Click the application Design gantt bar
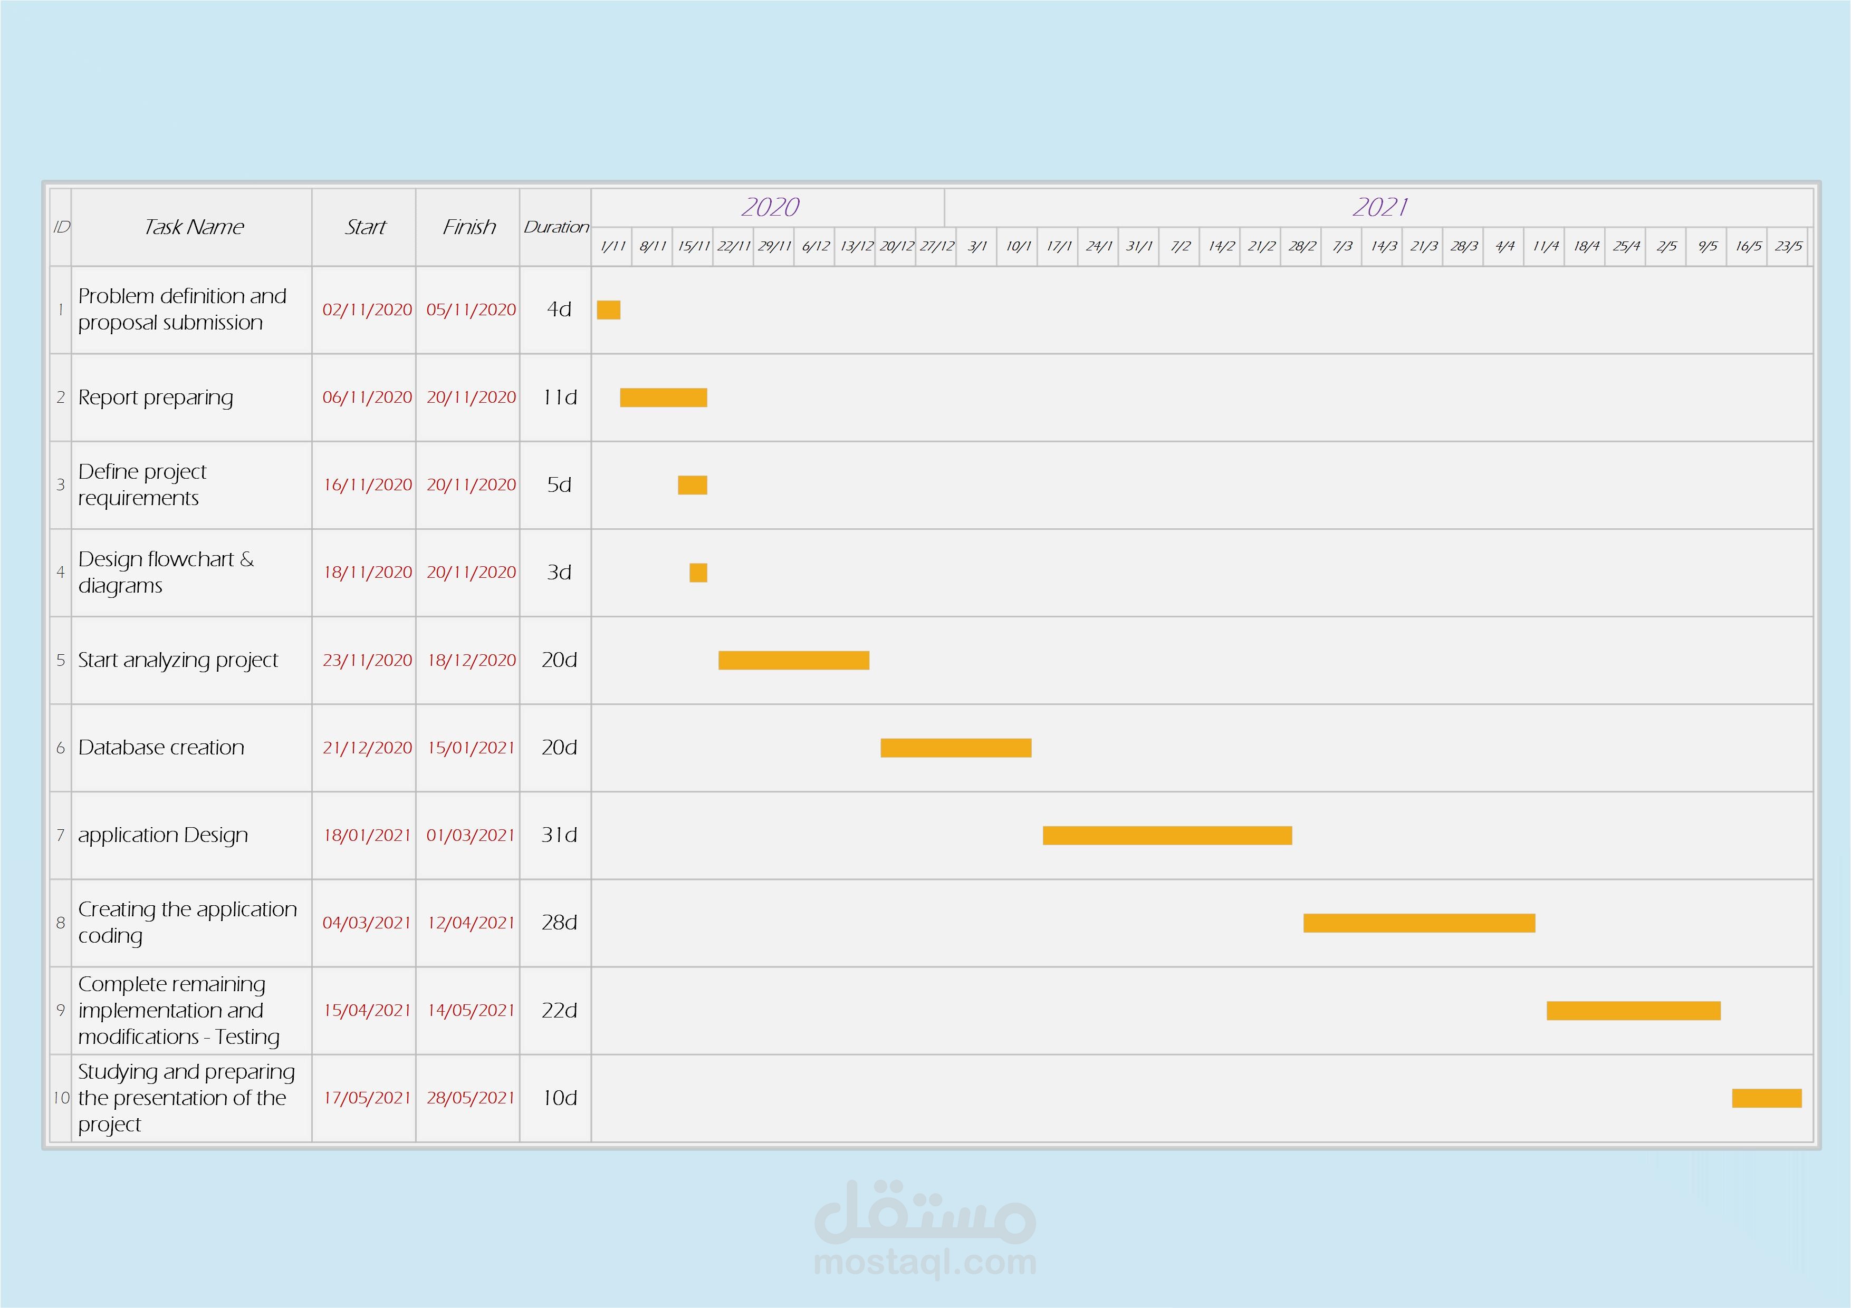 tap(1166, 836)
